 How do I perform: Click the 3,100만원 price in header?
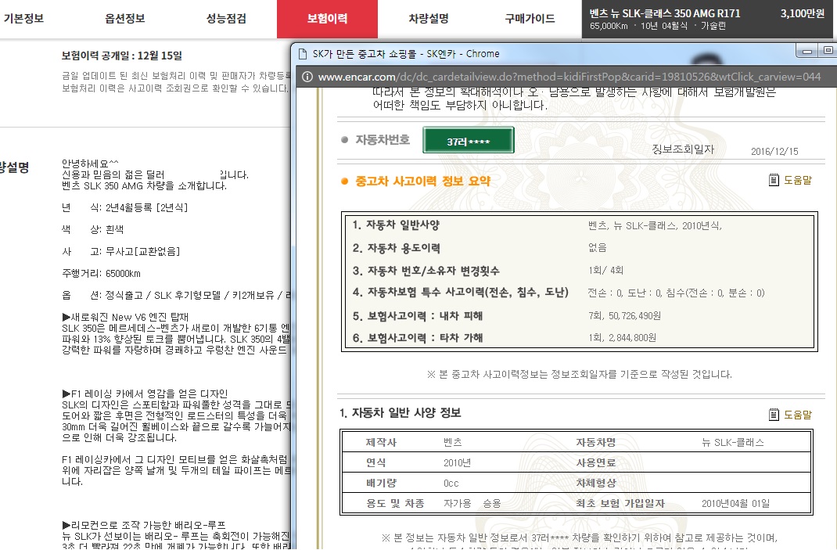coord(802,13)
